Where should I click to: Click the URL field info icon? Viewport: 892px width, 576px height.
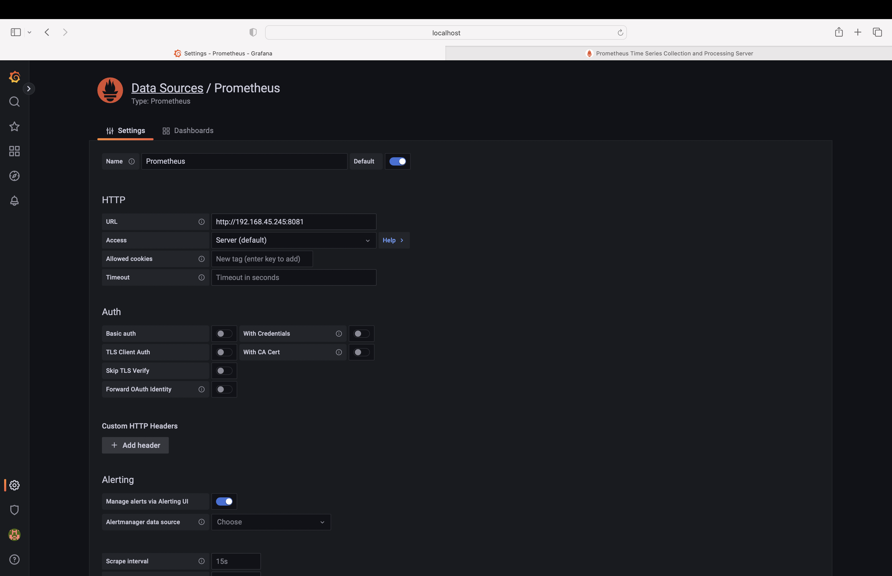point(201,222)
